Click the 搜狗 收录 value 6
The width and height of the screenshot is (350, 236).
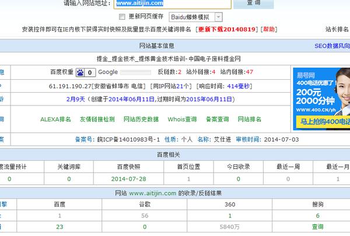click(318, 216)
